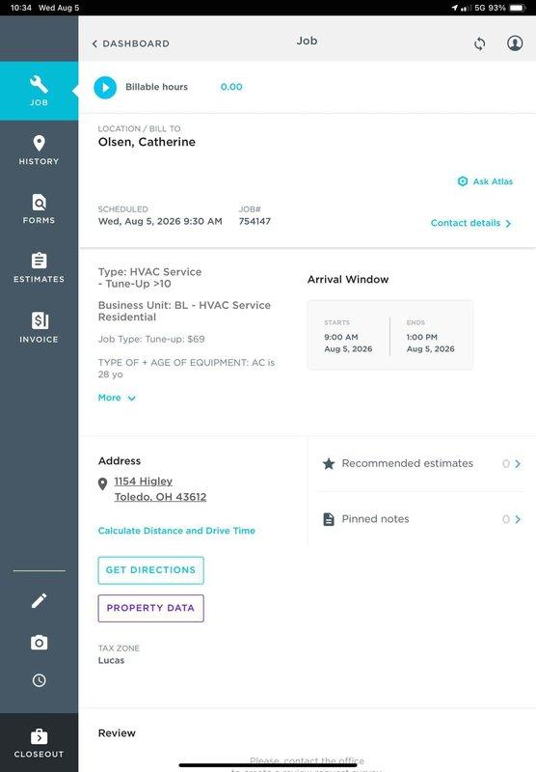Select the Job tab in sidebar
Screen dimensions: 536x772
point(39,91)
